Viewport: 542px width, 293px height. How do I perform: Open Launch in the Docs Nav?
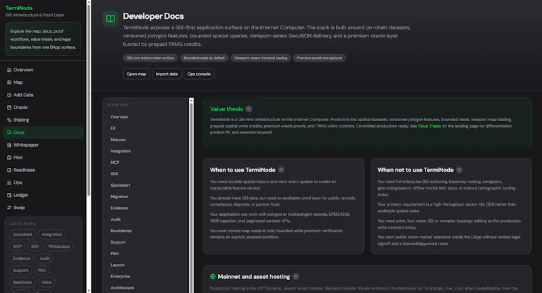coord(117,265)
